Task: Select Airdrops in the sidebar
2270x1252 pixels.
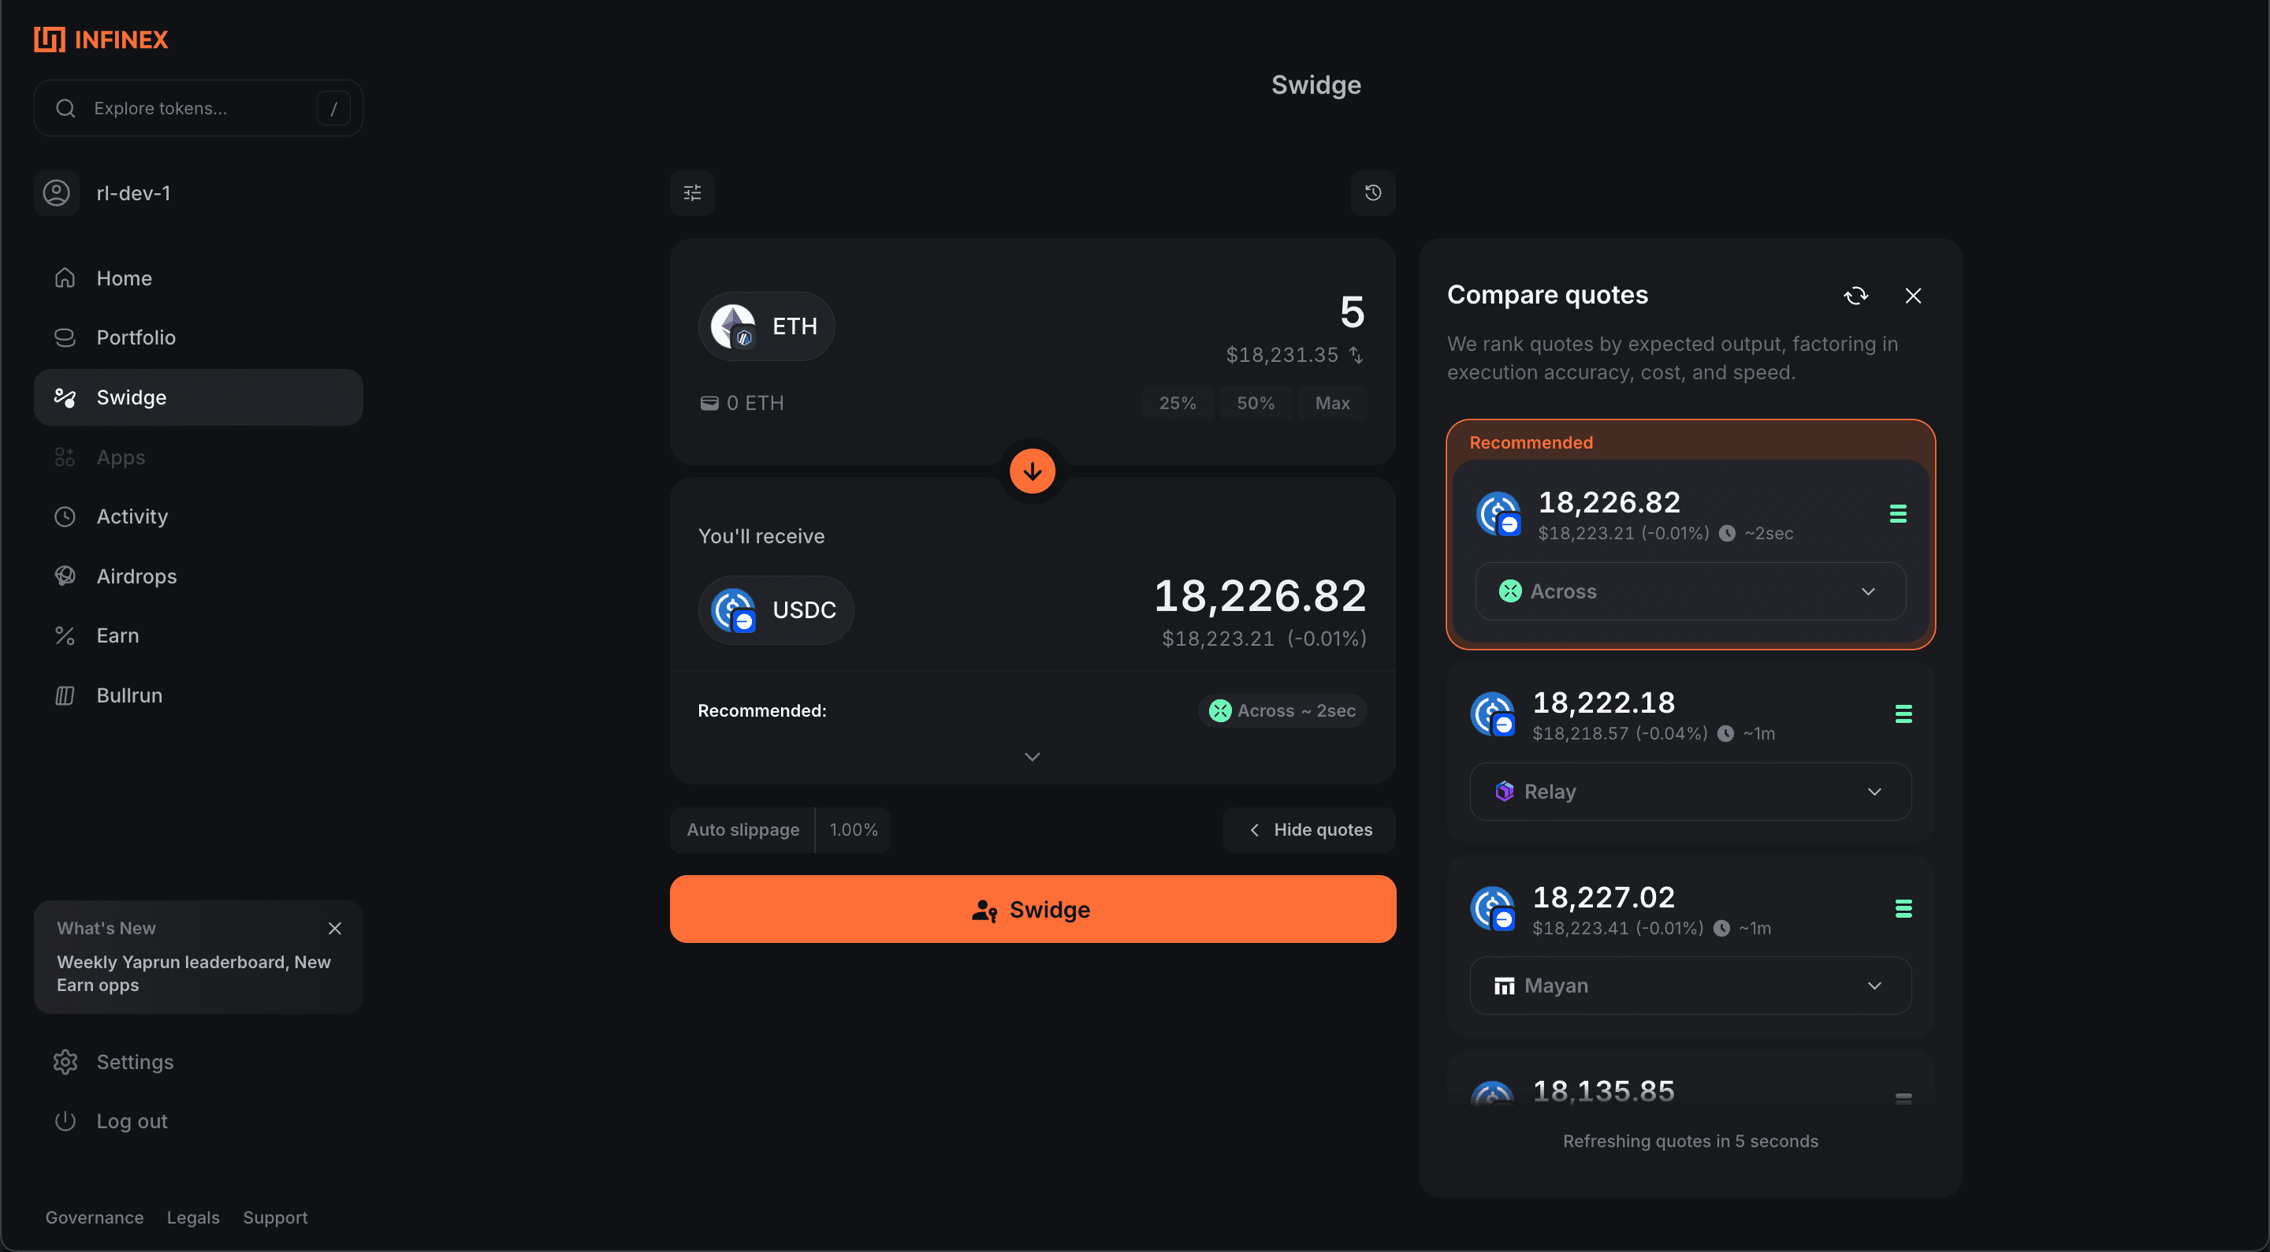Action: tap(137, 576)
